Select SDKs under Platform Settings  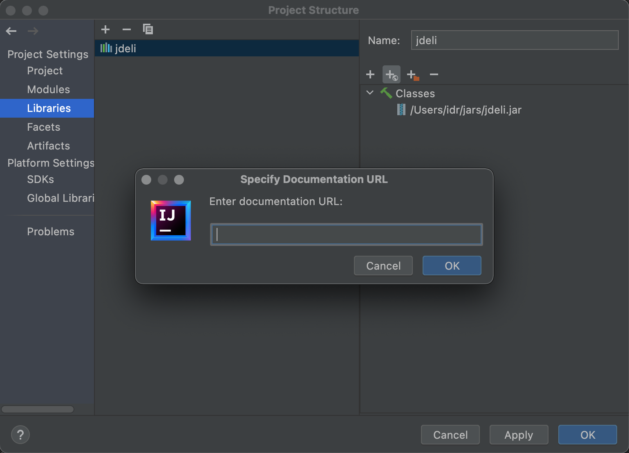click(40, 179)
